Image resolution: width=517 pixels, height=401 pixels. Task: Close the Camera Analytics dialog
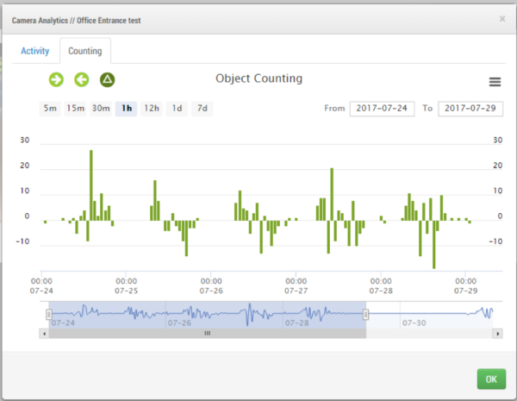coord(502,18)
